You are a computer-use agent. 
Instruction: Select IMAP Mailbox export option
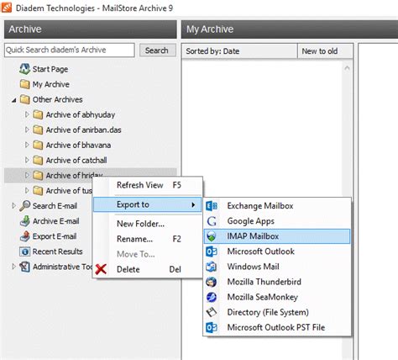pos(277,236)
